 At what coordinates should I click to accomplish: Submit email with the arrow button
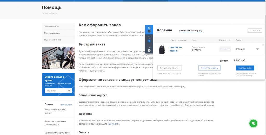[69, 91]
